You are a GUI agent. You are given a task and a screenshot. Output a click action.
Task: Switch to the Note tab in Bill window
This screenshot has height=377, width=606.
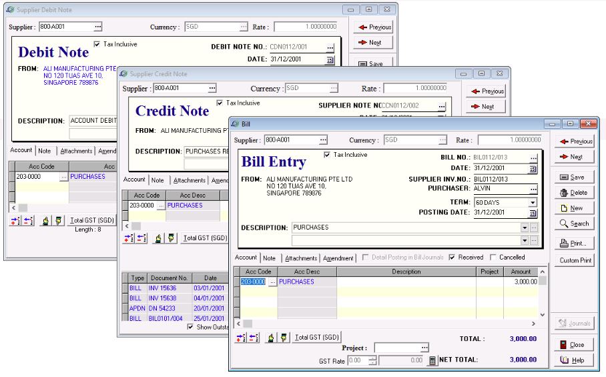pyautogui.click(x=269, y=258)
